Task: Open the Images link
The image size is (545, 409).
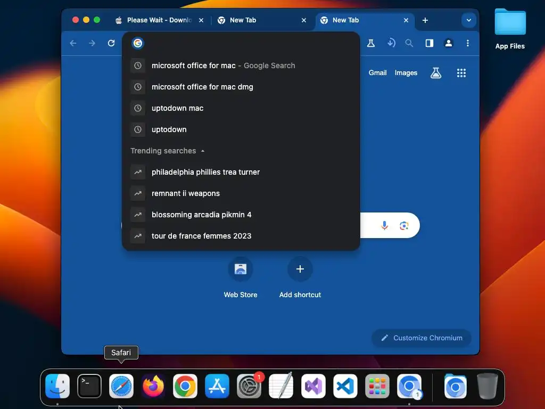Action: coord(406,72)
